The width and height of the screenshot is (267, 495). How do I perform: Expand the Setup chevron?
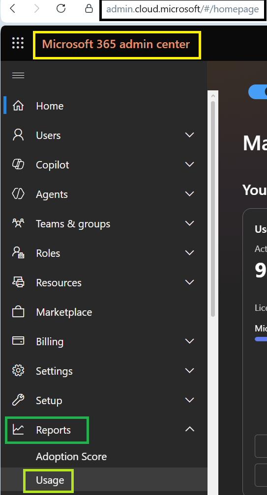pos(190,400)
